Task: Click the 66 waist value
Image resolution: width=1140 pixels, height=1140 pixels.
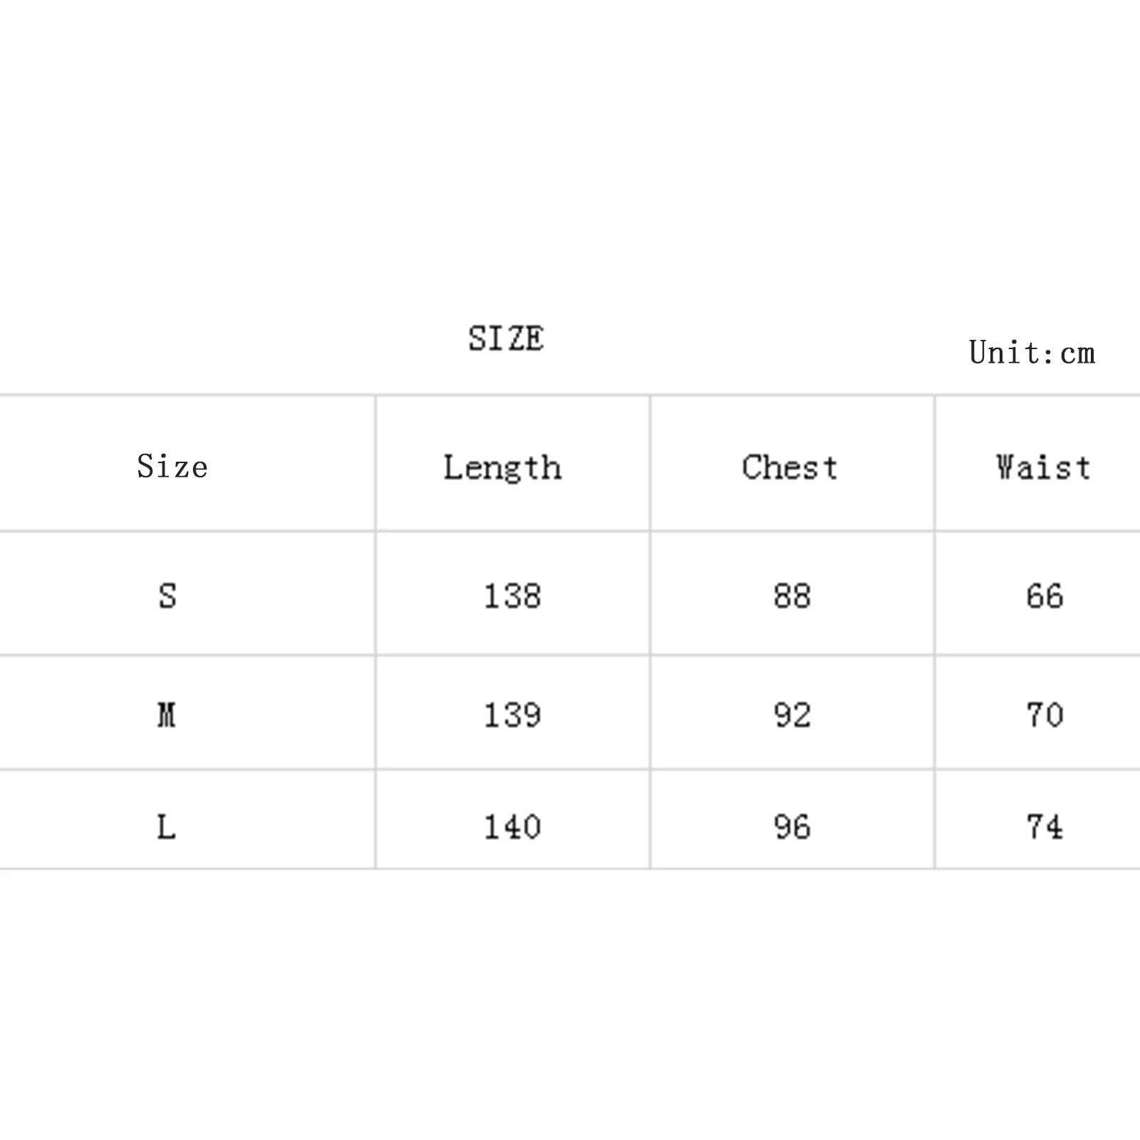Action: click(1045, 596)
